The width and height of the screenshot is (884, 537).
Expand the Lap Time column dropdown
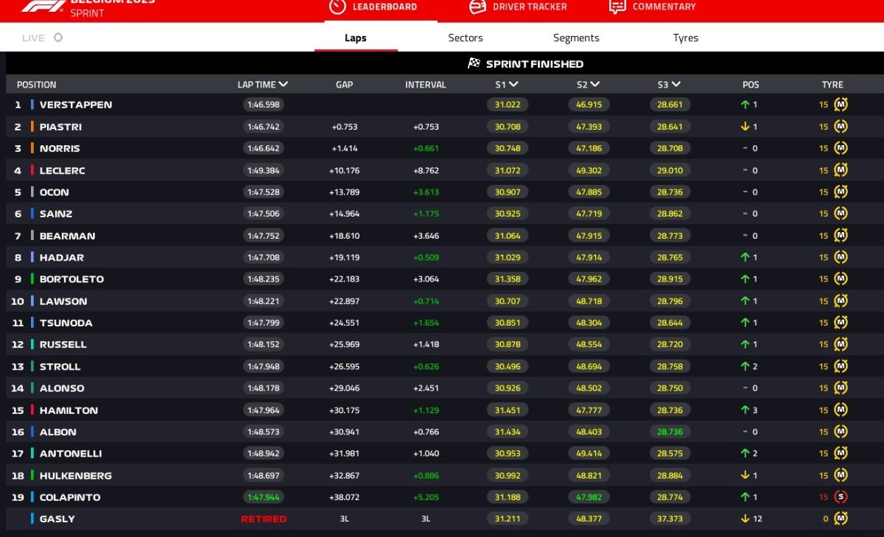pyautogui.click(x=284, y=85)
